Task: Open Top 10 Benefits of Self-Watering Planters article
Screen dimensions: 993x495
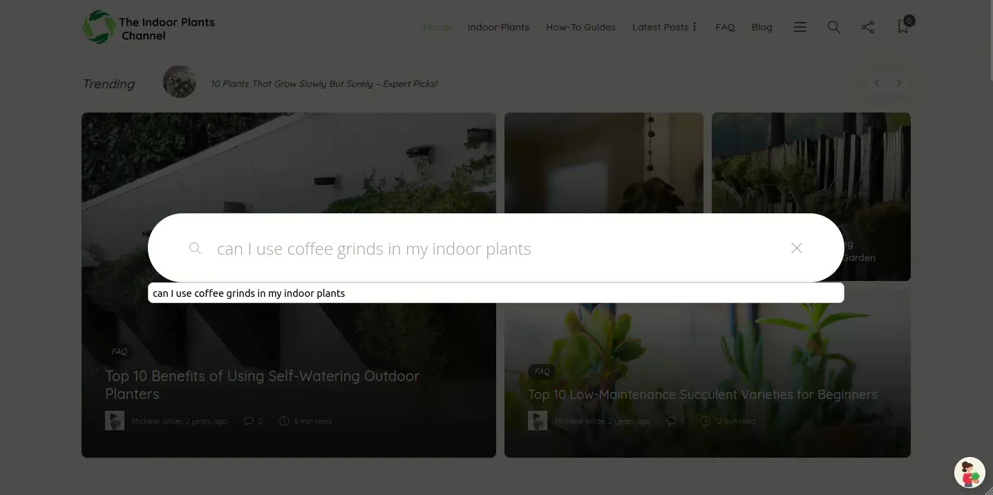Action: pos(263,385)
